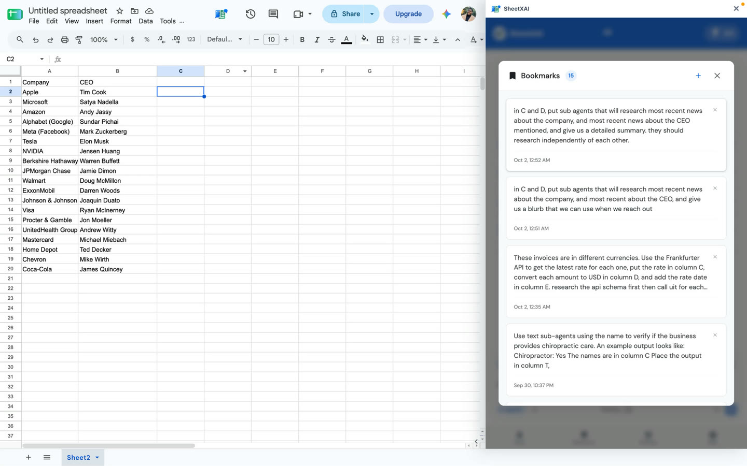Open the all sheets list
The width and height of the screenshot is (747, 466).
click(x=47, y=457)
